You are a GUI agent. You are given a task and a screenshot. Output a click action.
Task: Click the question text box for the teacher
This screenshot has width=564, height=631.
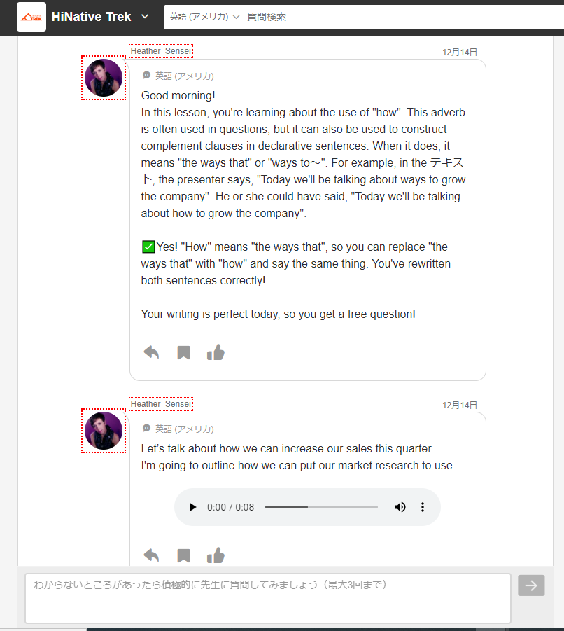tap(268, 598)
